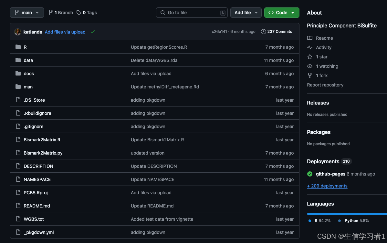Click the R 94.2% language entry
The height and width of the screenshot is (243, 387).
click(x=319, y=221)
